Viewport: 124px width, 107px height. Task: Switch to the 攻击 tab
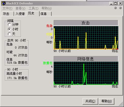(8, 14)
